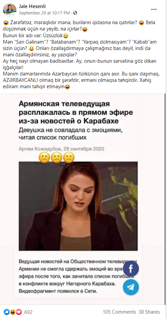Click the TV presenter photo in post

[x=78, y=206]
